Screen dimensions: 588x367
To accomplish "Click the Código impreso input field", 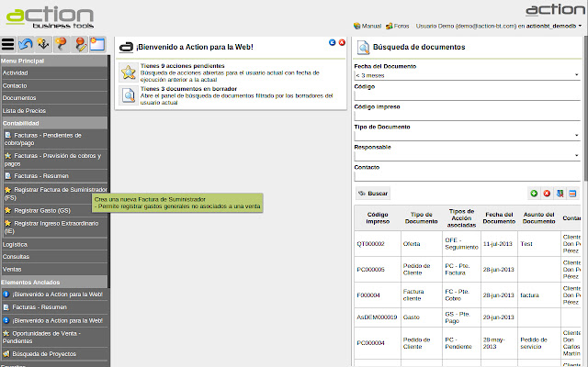I will click(468, 116).
